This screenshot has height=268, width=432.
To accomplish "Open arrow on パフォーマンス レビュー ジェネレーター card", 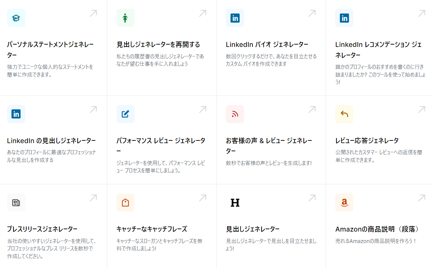I will (202, 109).
